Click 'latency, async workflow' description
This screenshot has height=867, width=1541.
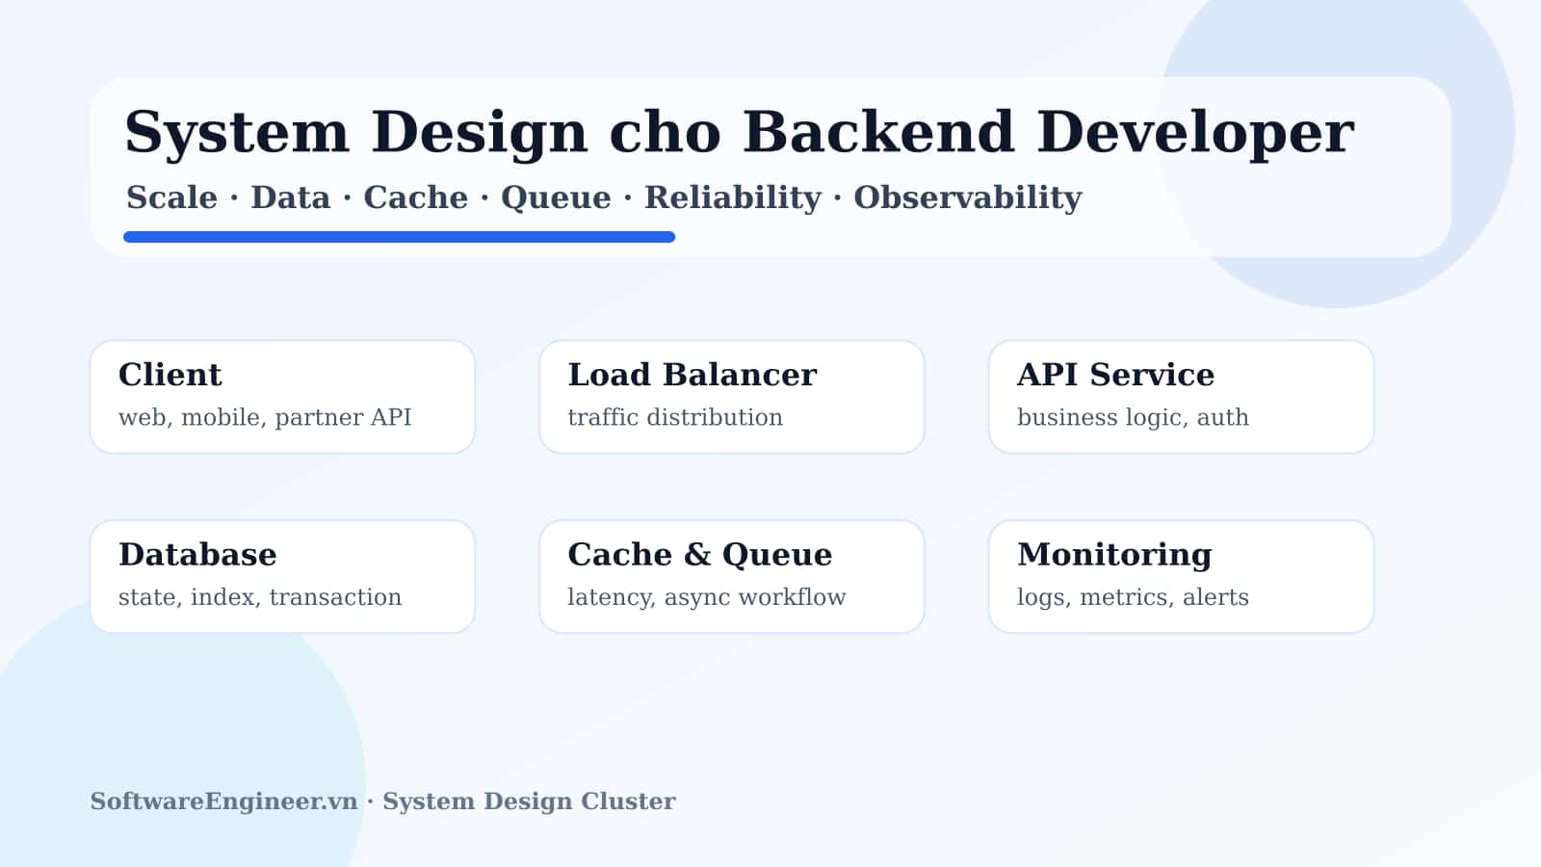click(707, 597)
